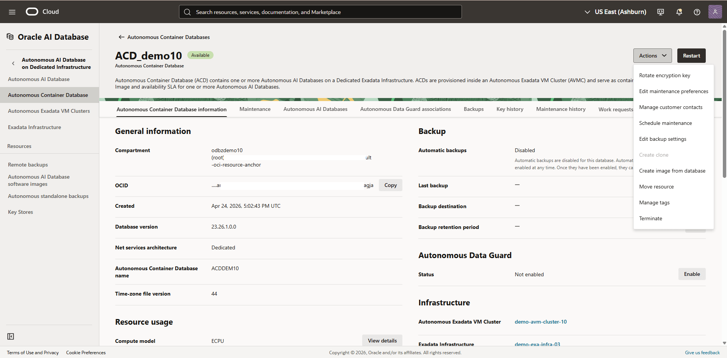The image size is (727, 358).
Task: Open the notifications bell
Action: tap(679, 12)
